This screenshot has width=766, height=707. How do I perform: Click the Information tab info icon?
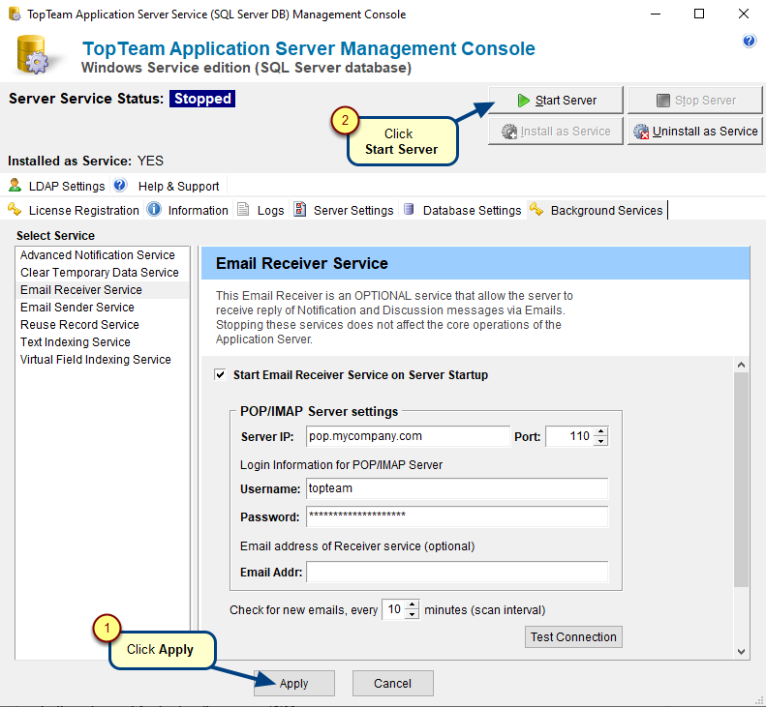[154, 209]
